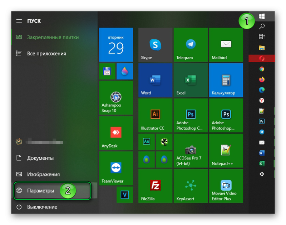
Task: Click the settings gear on the taskbar
Action: [262, 174]
